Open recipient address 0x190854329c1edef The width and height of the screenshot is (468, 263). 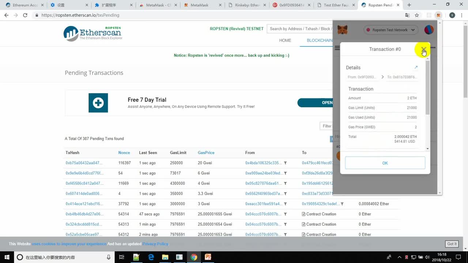click(321, 204)
